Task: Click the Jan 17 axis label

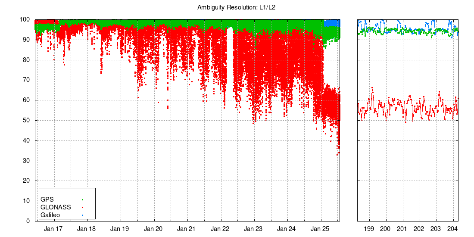Action: pos(54,228)
